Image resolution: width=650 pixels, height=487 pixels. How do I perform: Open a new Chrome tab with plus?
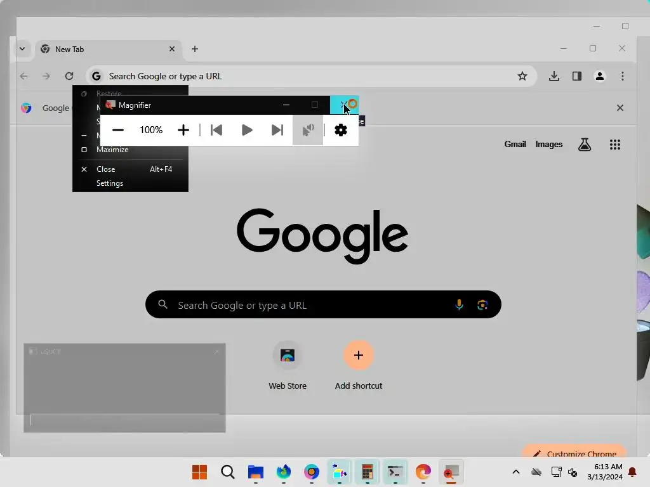tap(195, 49)
